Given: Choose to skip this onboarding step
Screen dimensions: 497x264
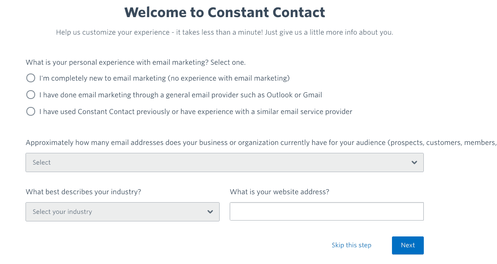Looking at the screenshot, I should (x=351, y=245).
